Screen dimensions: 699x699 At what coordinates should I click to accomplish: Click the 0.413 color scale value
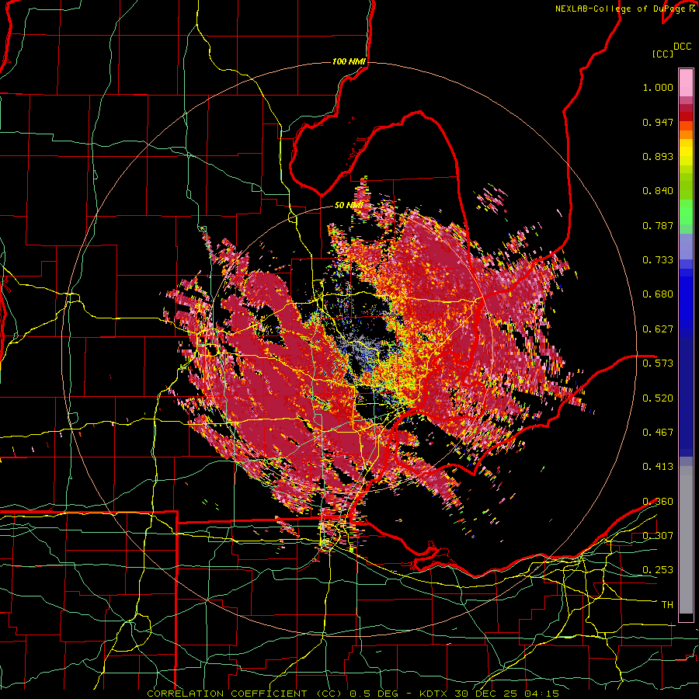(x=658, y=467)
